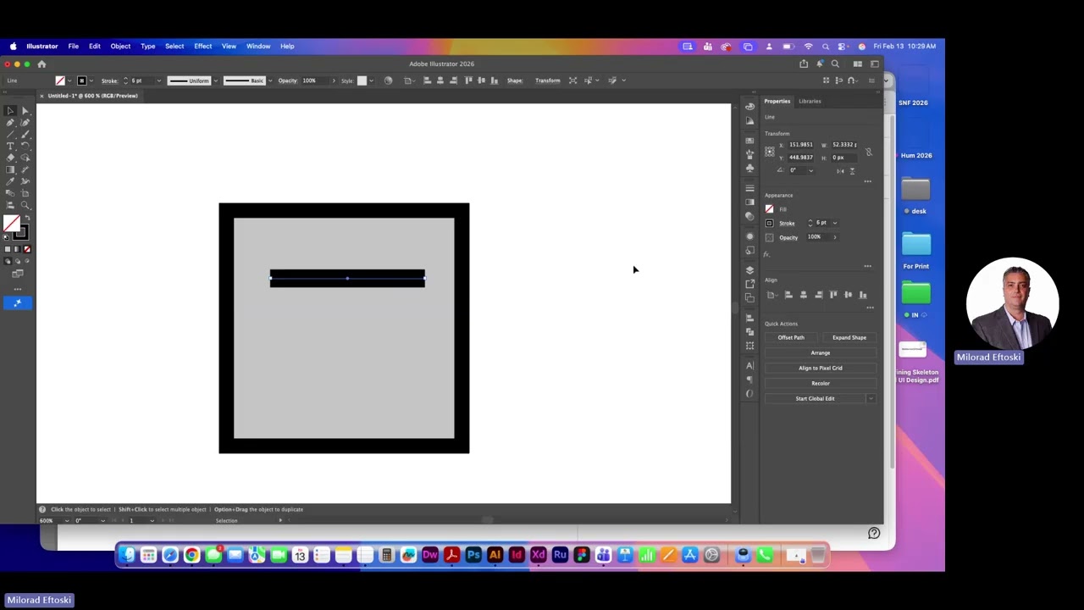Viewport: 1084px width, 610px height.
Task: Show more Transform options ellipsis
Action: click(868, 181)
